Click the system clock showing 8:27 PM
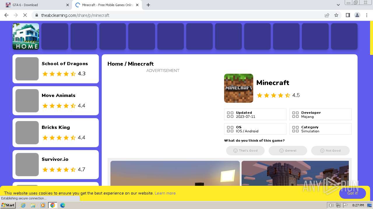The image size is (373, 209). coord(358,205)
